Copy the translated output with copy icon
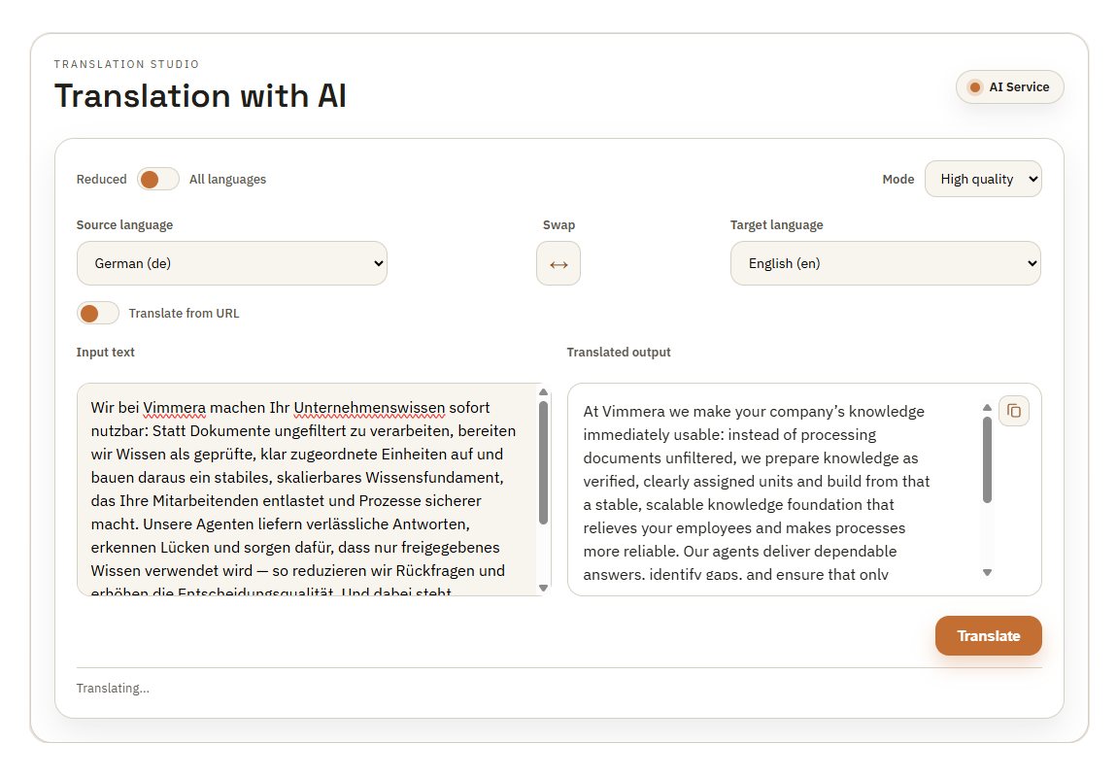 (1013, 411)
